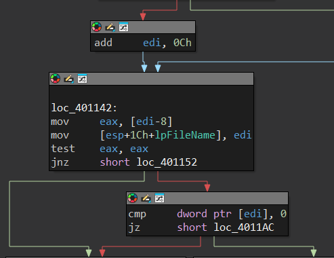Click pencil edit icon on loc_401142 block
Screen dimensions: 334x258
68,79
